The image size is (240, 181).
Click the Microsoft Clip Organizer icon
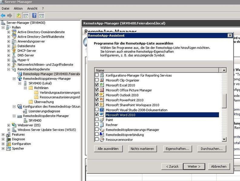(x=102, y=80)
